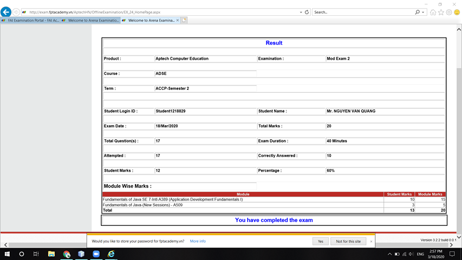Viewport: 462px width, 260px height.
Task: Switch to Internet Explorer taskbar icon
Action: [x=111, y=254]
